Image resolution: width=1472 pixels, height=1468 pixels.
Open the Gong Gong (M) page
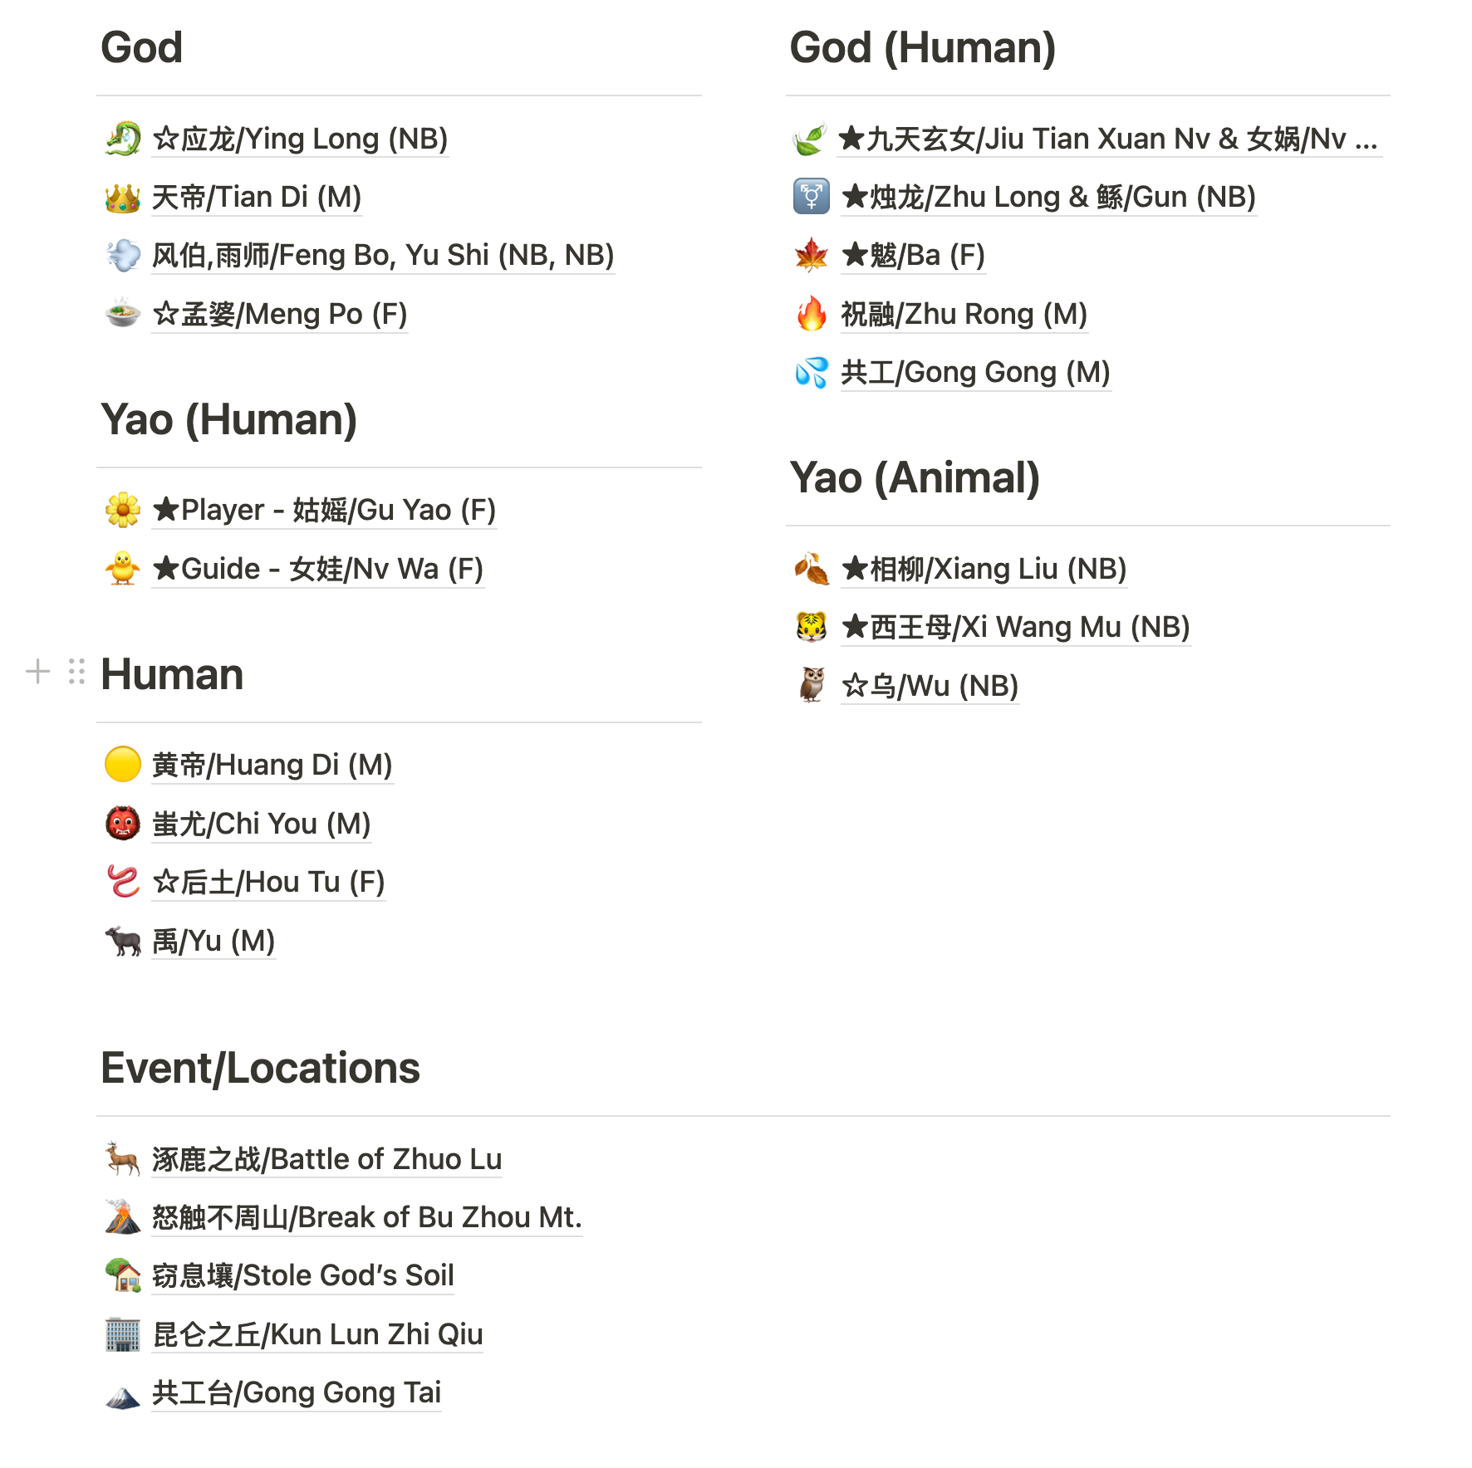[x=975, y=373]
